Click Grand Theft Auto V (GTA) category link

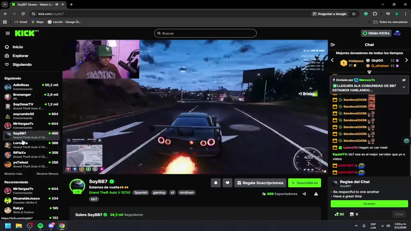tap(109, 193)
